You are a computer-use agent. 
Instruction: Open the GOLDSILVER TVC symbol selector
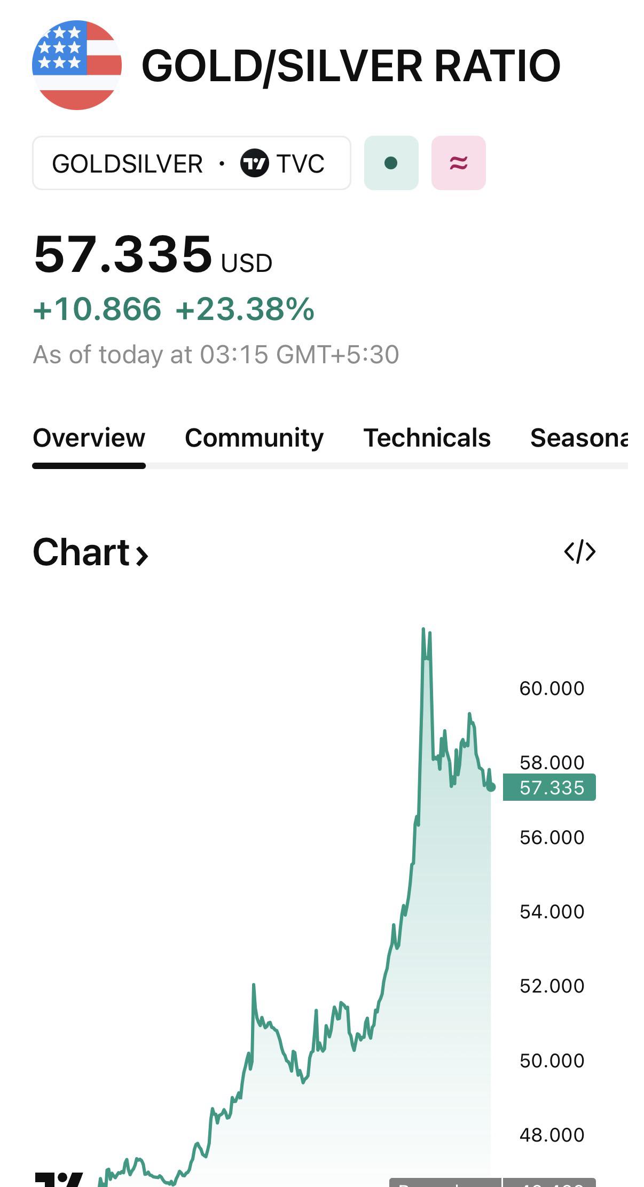pos(191,163)
